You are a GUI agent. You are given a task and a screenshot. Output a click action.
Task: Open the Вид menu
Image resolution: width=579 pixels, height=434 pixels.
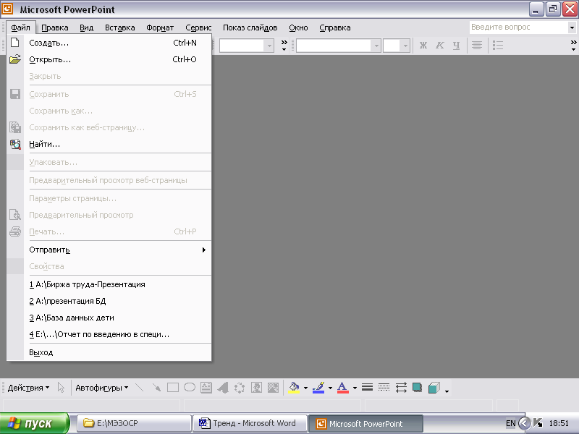86,27
